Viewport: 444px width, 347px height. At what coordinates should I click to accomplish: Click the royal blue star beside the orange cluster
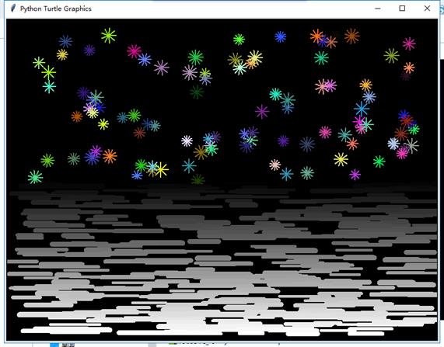pos(281,36)
